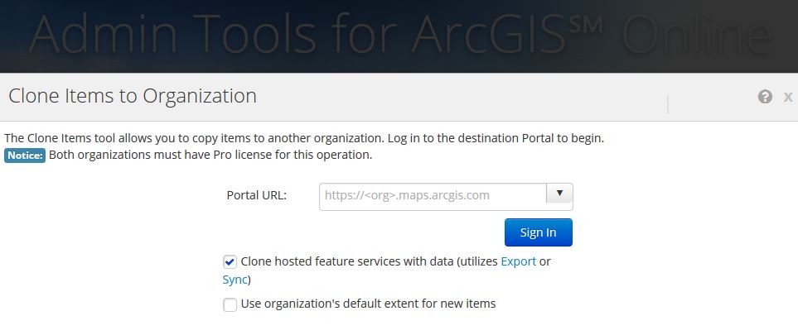Viewport: 798px width, 335px height.
Task: Open the help question mark icon
Action: point(764,97)
